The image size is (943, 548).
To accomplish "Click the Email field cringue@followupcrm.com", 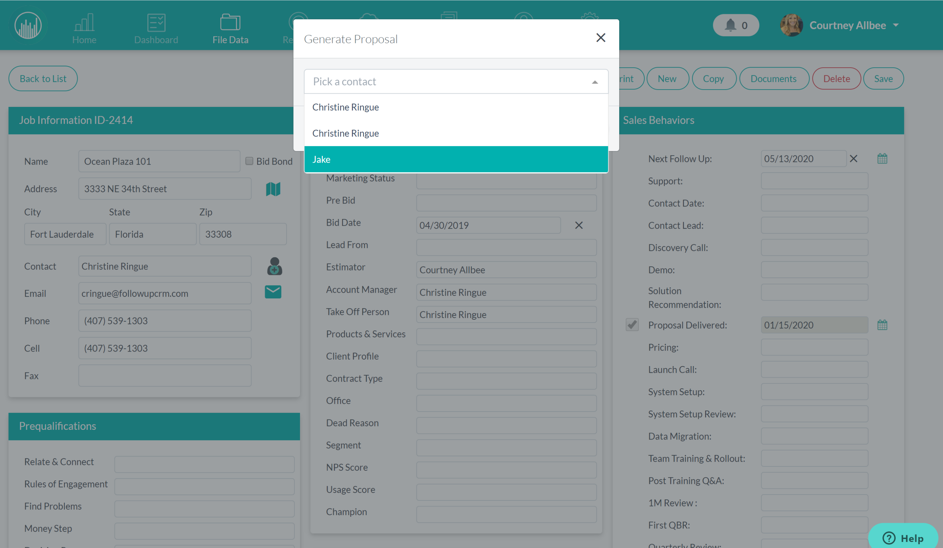I will [165, 293].
